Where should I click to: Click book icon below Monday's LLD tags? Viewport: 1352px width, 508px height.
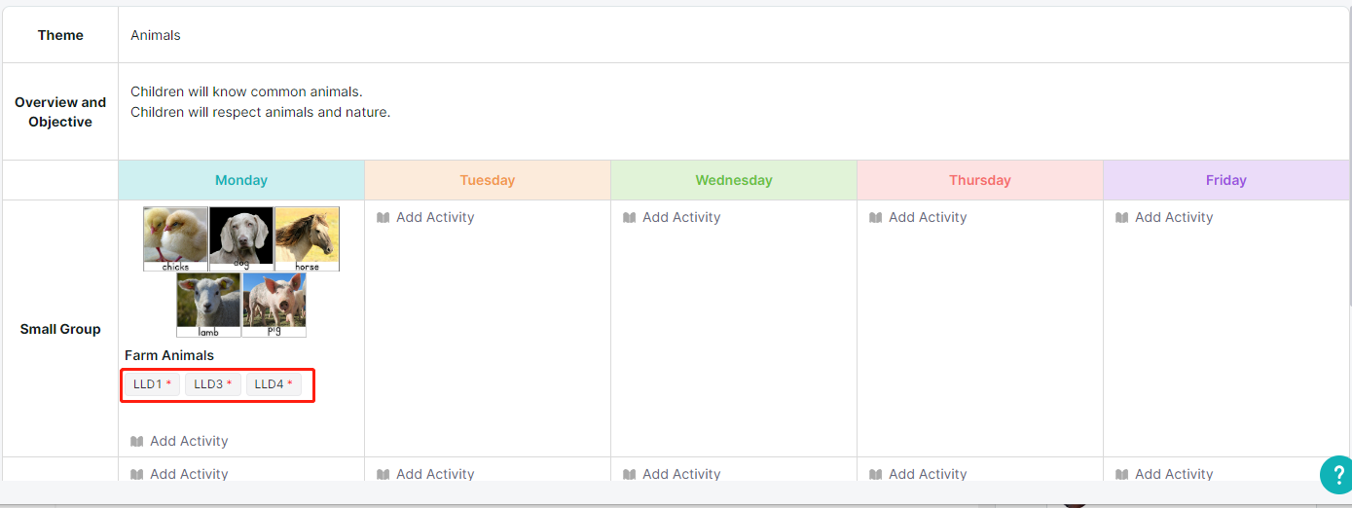[137, 441]
